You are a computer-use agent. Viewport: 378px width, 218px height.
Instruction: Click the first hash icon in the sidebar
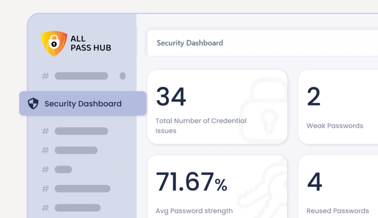(45, 76)
